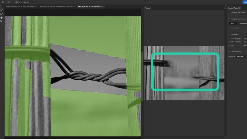Select the Lasso tool
The width and height of the screenshot is (247, 139).
(x=2, y=14)
